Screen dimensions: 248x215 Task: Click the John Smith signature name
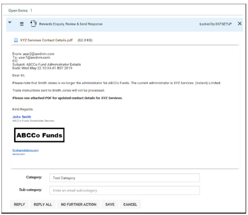(x=22, y=117)
